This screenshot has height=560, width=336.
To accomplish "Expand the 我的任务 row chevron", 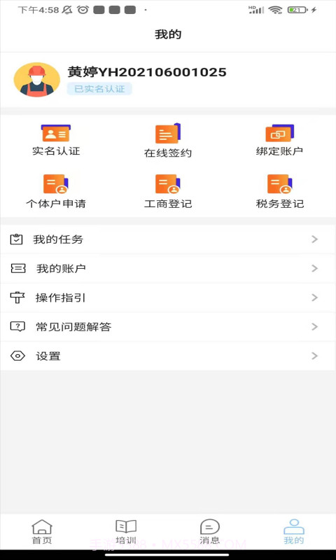I will click(314, 239).
